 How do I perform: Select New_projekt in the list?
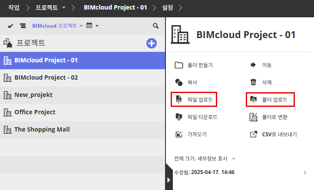click(83, 95)
